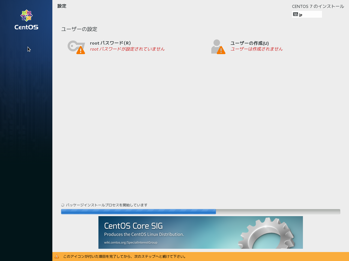This screenshot has width=349, height=261.
Task: Click the orange warning badge on user icon
Action: [221, 50]
